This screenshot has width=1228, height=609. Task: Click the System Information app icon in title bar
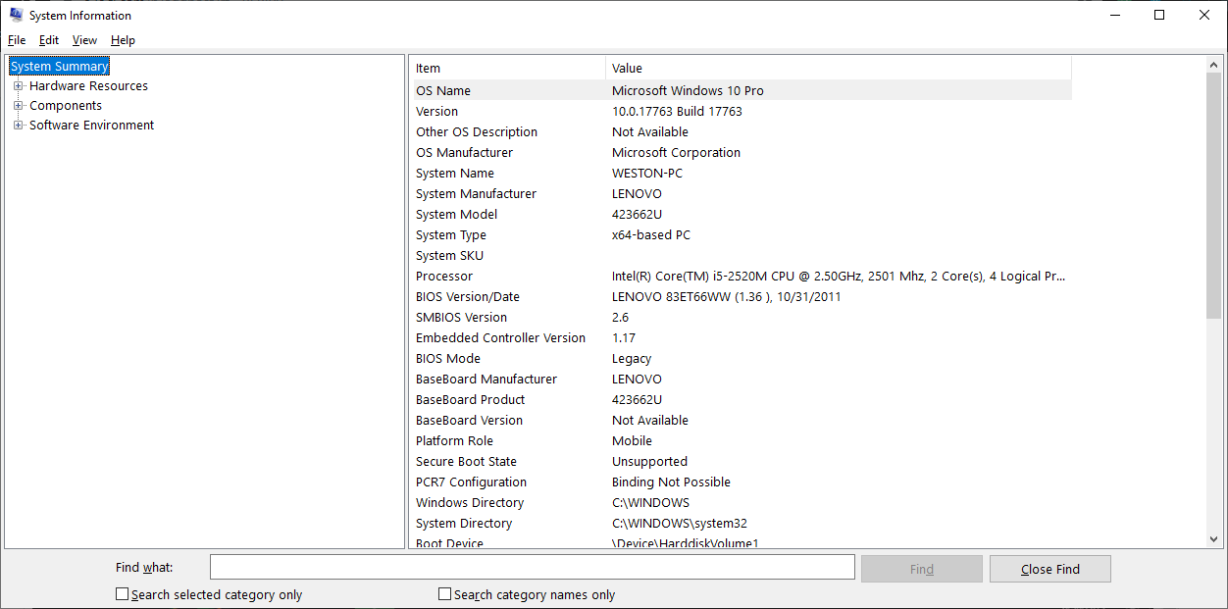(16, 15)
